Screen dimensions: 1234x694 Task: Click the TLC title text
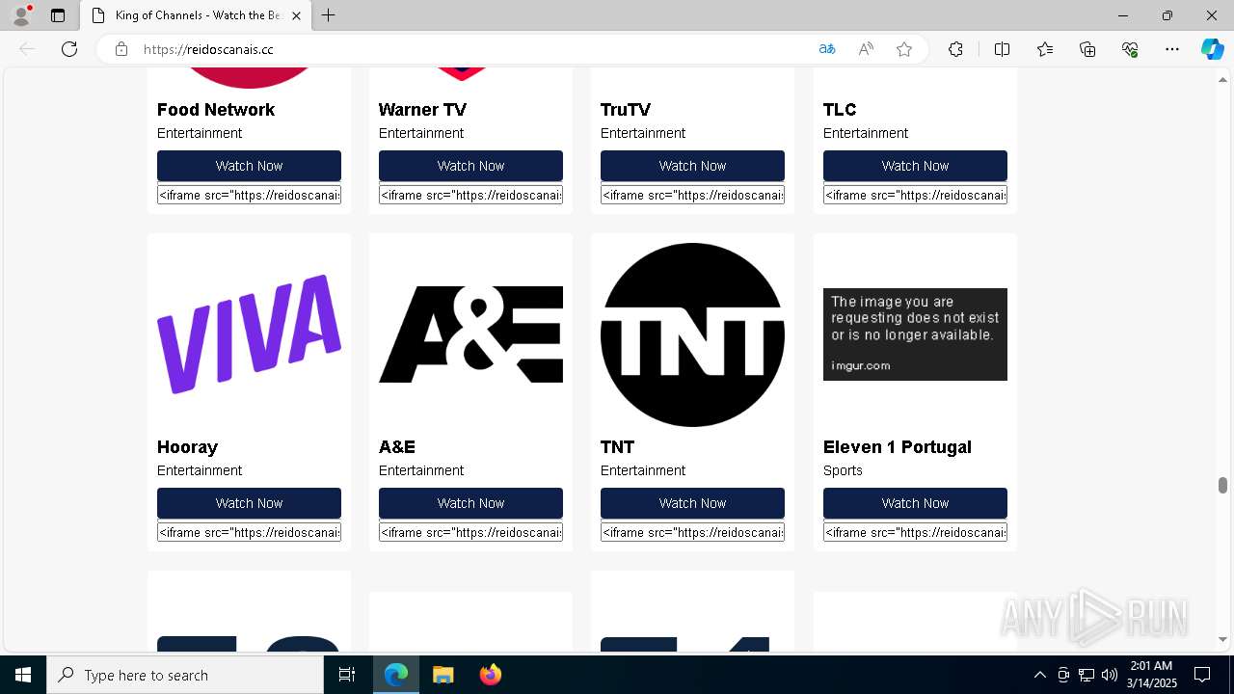[840, 110]
